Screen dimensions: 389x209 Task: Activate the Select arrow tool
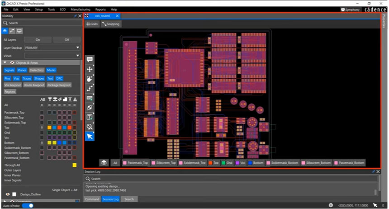(x=90, y=136)
